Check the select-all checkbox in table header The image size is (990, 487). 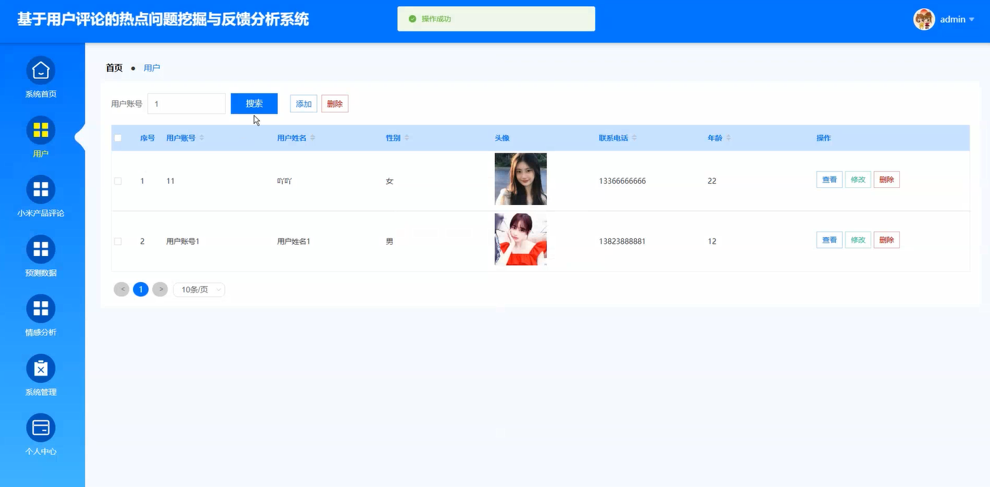[x=117, y=138]
